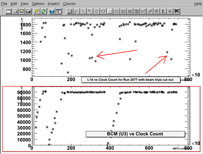The width and height of the screenshot is (203, 154).
Task: Click the 200 label on upper x-axis
Action: click(x=71, y=79)
